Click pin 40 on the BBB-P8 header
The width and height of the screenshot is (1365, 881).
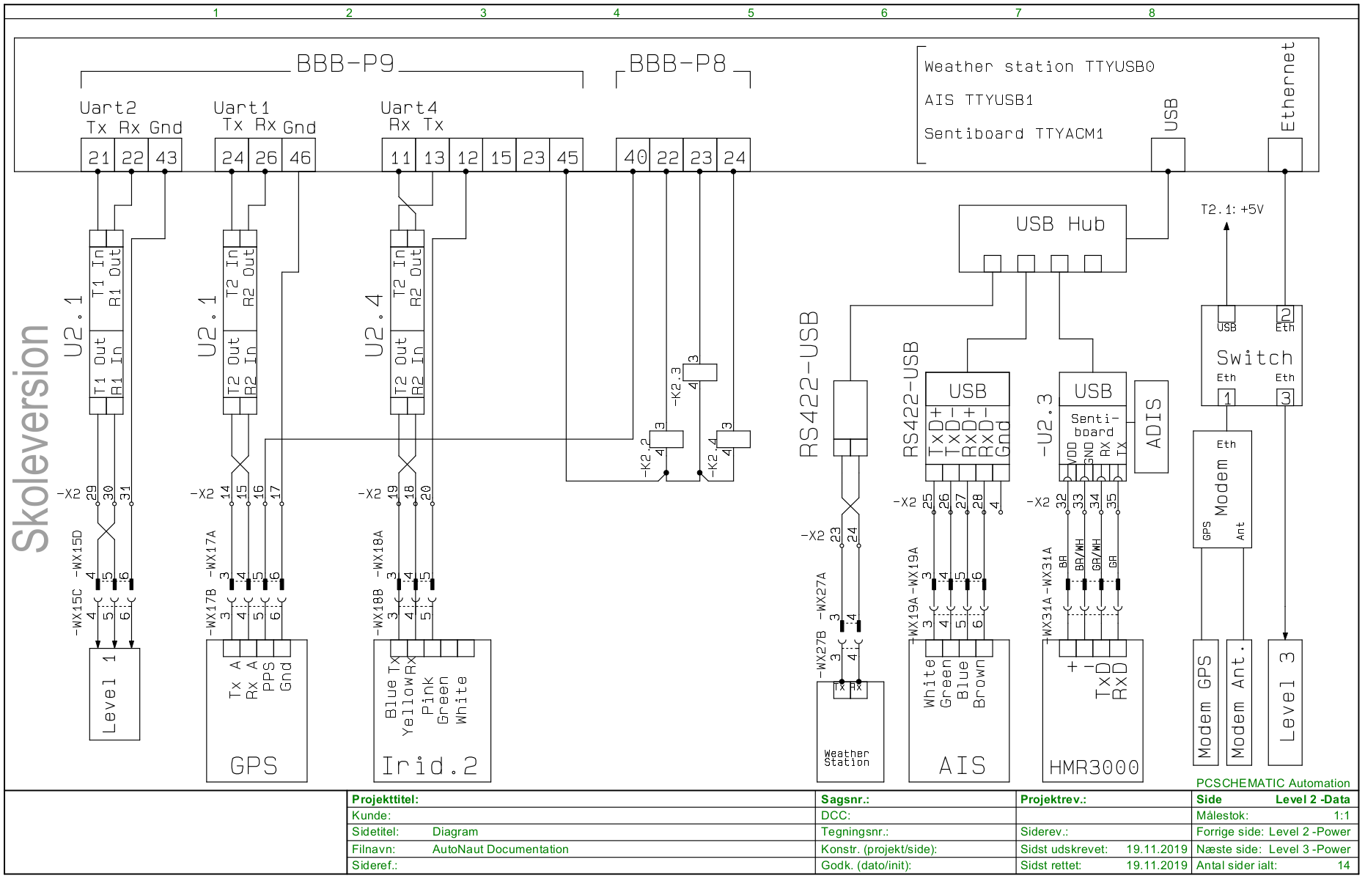(633, 155)
